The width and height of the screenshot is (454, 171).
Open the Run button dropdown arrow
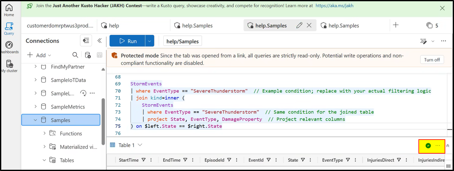tap(150, 41)
